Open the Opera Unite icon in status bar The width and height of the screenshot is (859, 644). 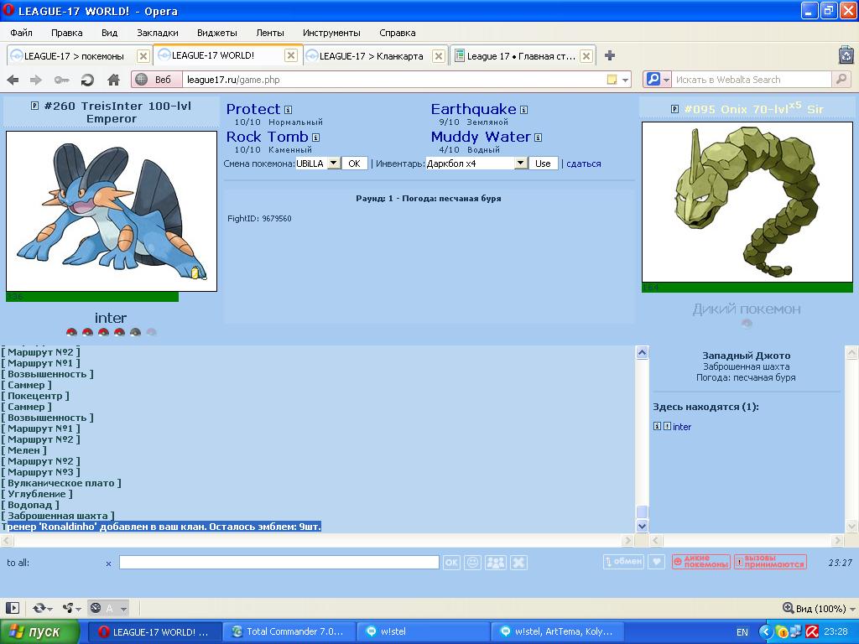click(69, 608)
